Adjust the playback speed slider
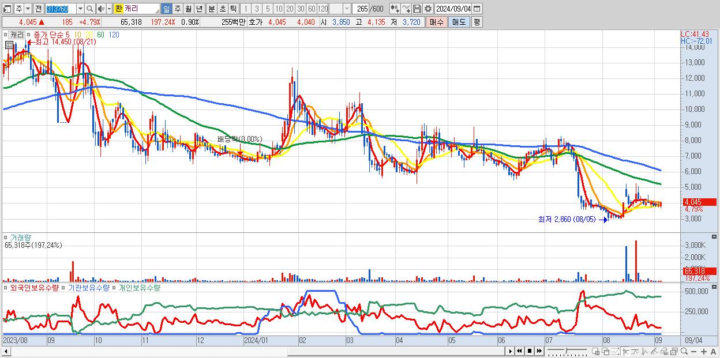The width and height of the screenshot is (720, 358). tap(567, 351)
